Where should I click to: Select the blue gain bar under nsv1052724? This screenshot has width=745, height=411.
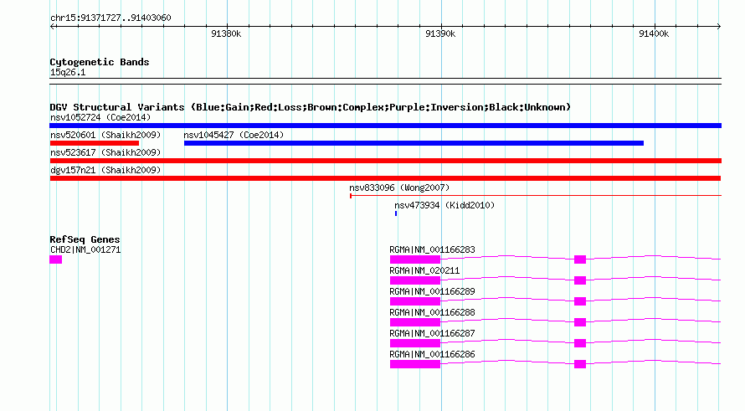(x=385, y=126)
